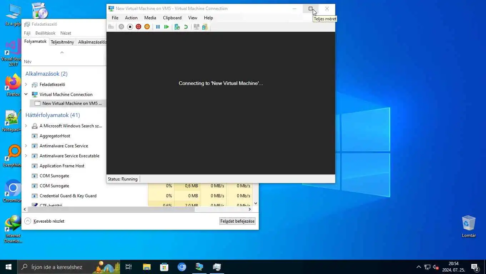Open Fájl menu in Feladatkezelő
Image resolution: width=486 pixels, height=274 pixels.
click(x=27, y=33)
